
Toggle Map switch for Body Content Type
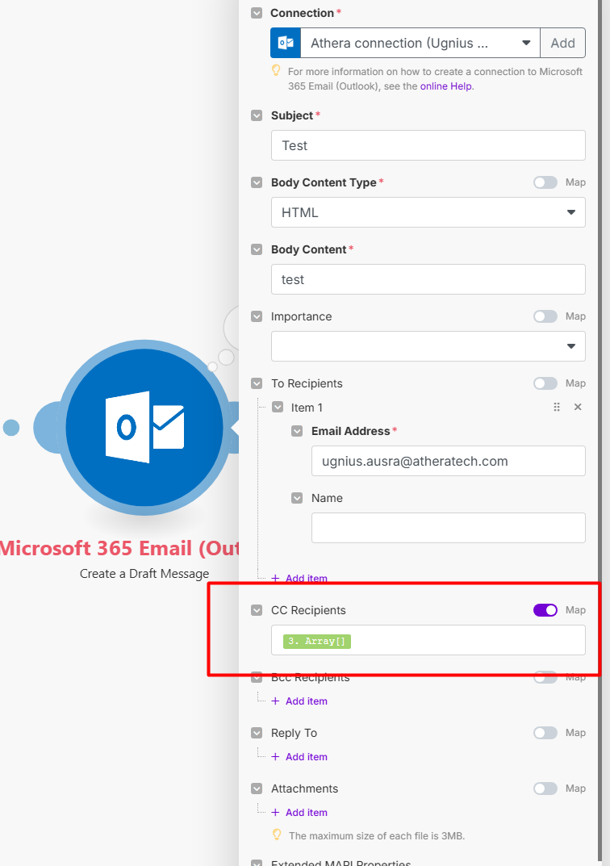(x=545, y=182)
